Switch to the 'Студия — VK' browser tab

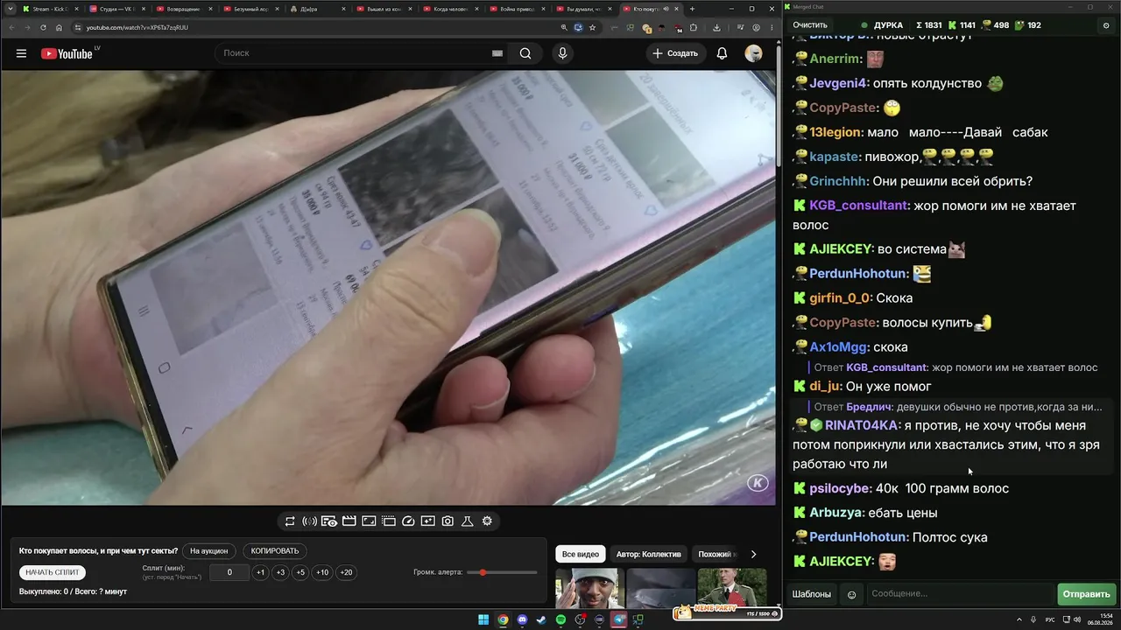tap(117, 9)
